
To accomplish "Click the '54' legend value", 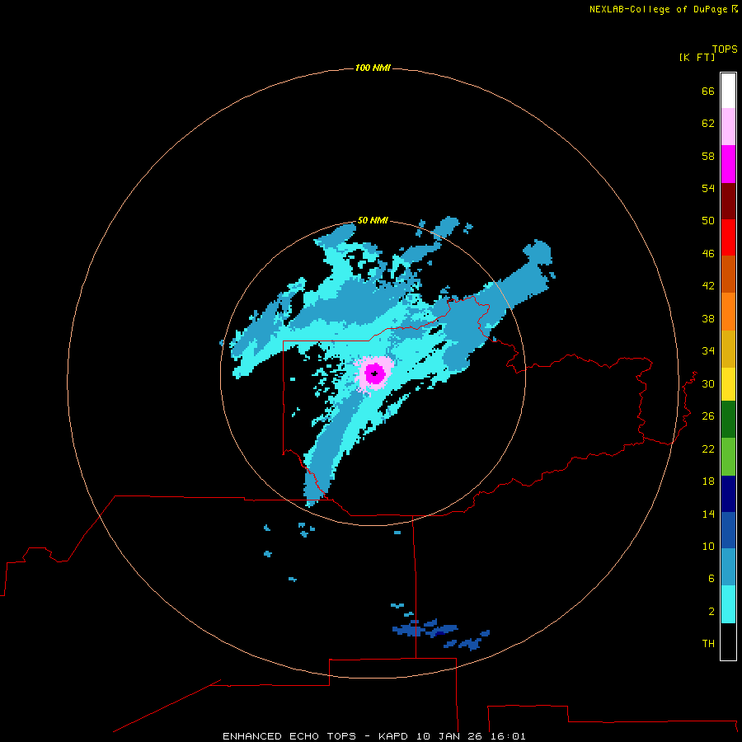I will click(x=708, y=188).
